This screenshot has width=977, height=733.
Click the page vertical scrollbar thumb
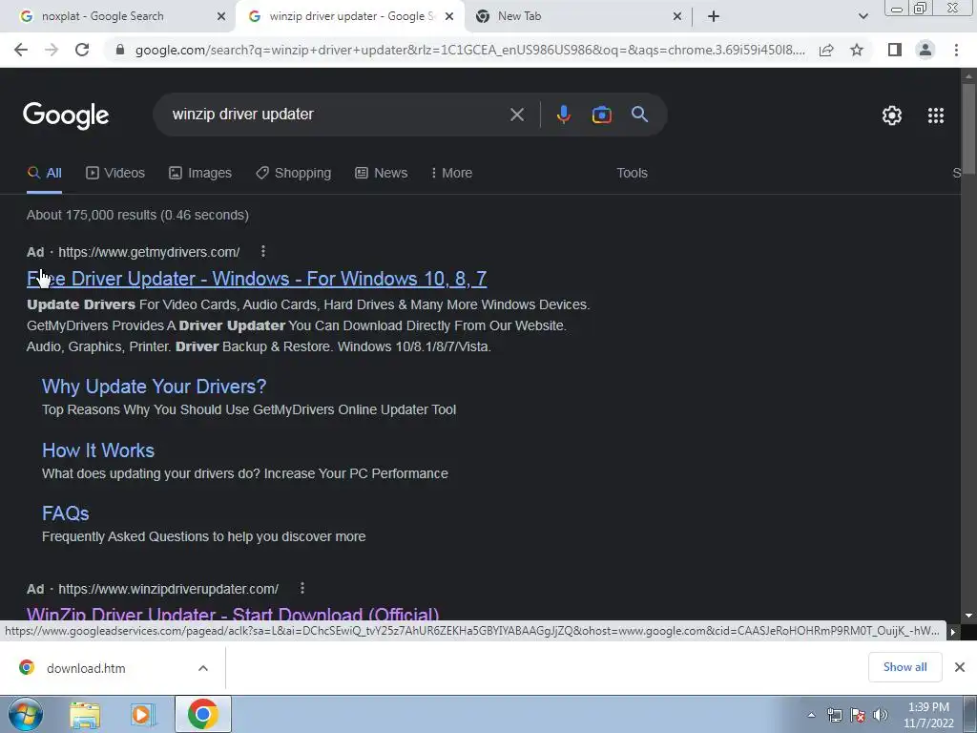click(968, 129)
